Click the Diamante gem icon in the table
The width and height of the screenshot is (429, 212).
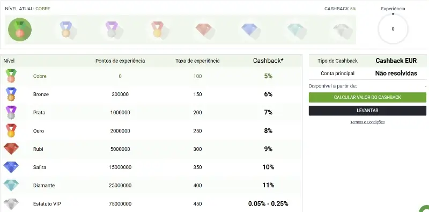[x=11, y=185]
